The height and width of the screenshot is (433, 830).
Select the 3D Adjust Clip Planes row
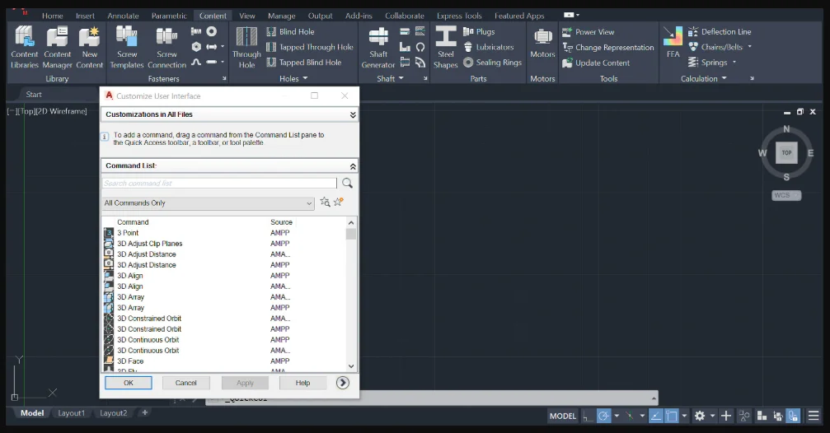pos(224,243)
